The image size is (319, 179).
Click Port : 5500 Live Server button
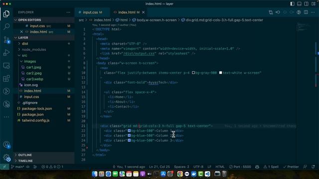tap(240, 167)
